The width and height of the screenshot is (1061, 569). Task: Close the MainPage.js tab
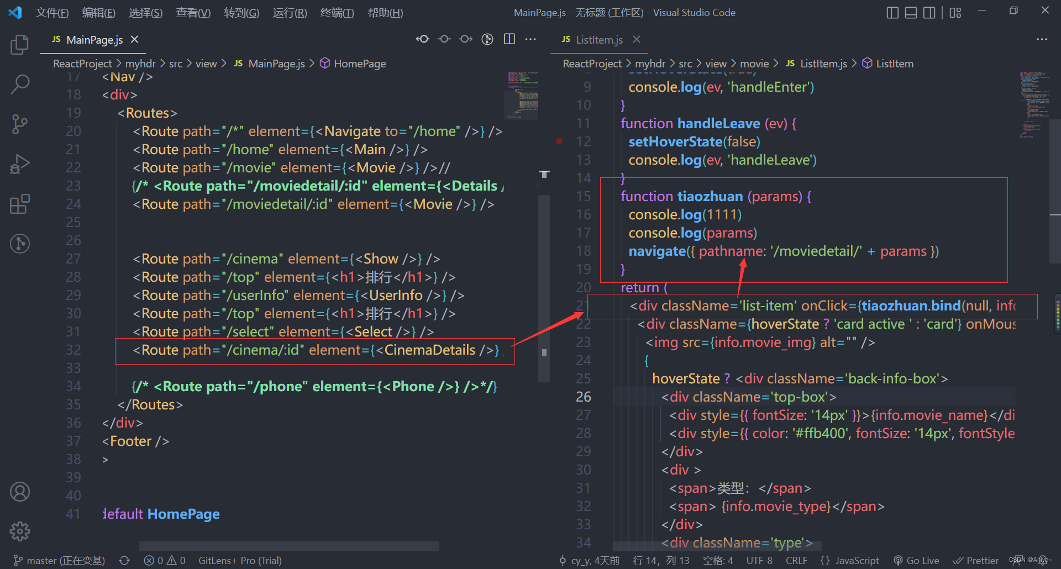point(134,40)
